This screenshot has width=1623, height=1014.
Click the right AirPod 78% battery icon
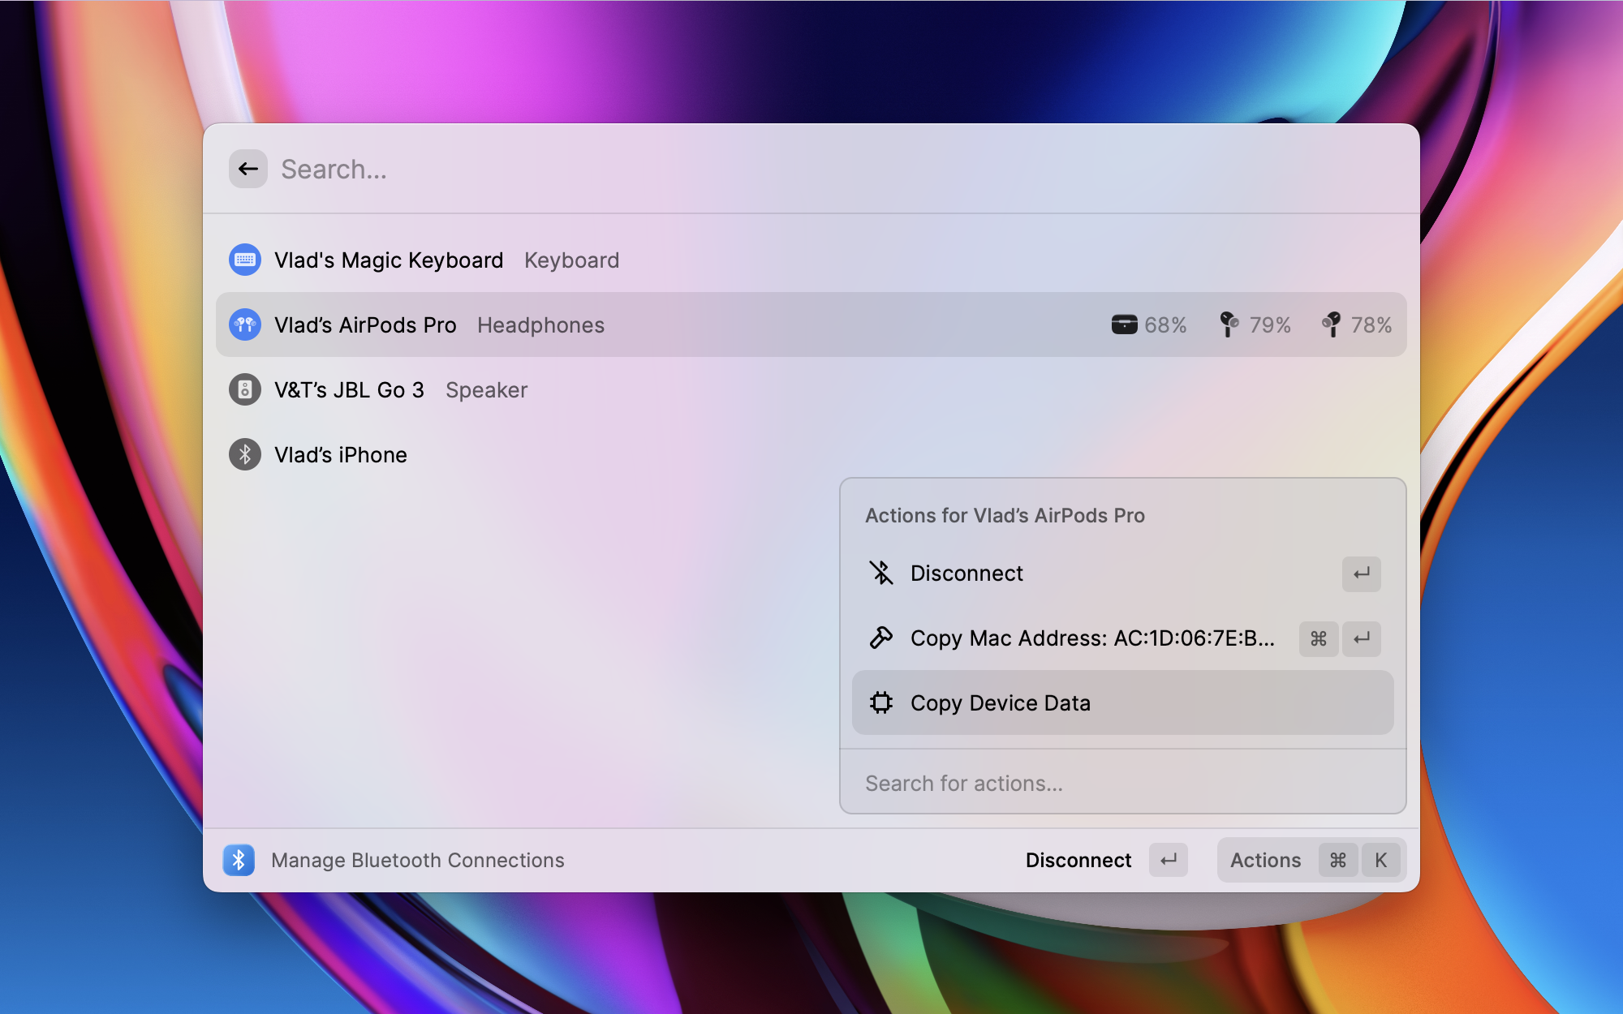[1331, 324]
